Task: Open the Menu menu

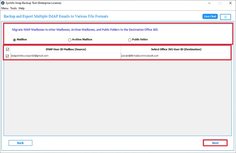Action: 5,8
